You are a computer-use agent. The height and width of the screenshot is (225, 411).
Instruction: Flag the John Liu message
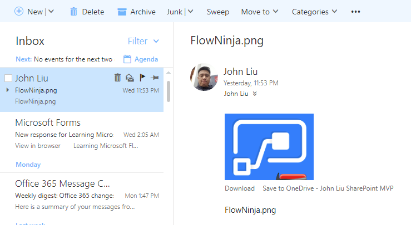(142, 78)
